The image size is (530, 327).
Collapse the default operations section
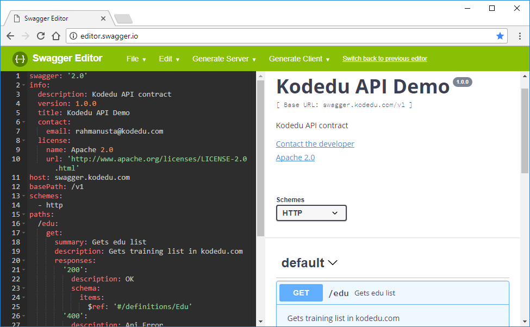coord(333,263)
